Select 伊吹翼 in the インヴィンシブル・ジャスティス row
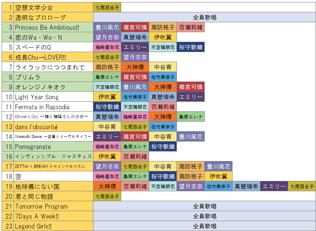316x231 pixels. click(x=107, y=157)
